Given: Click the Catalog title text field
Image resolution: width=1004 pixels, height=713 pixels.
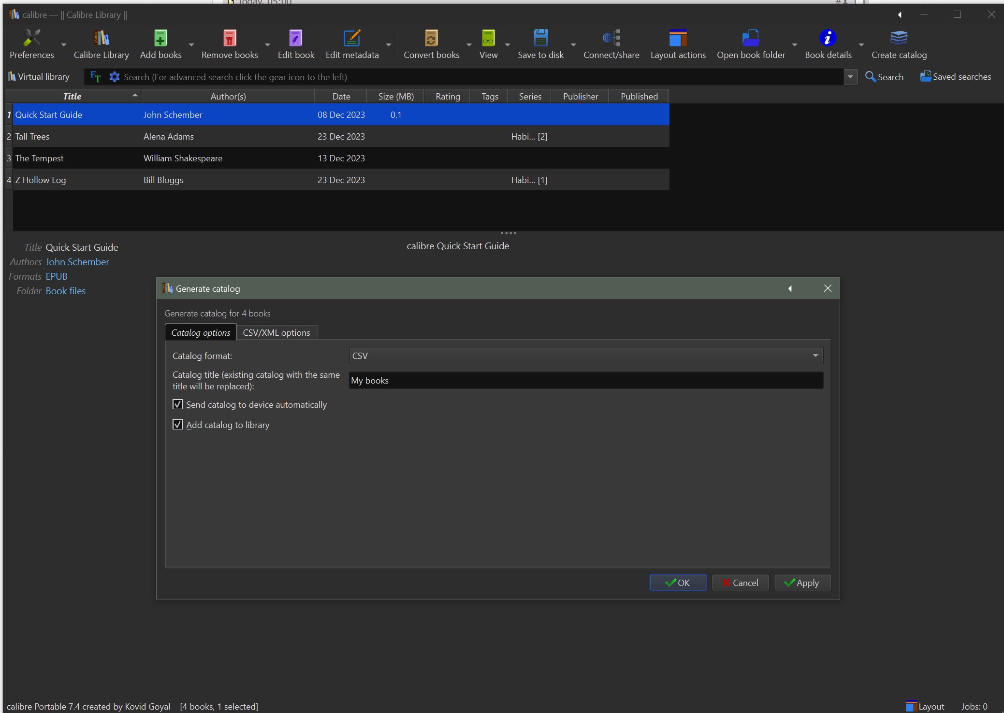Looking at the screenshot, I should coord(585,380).
